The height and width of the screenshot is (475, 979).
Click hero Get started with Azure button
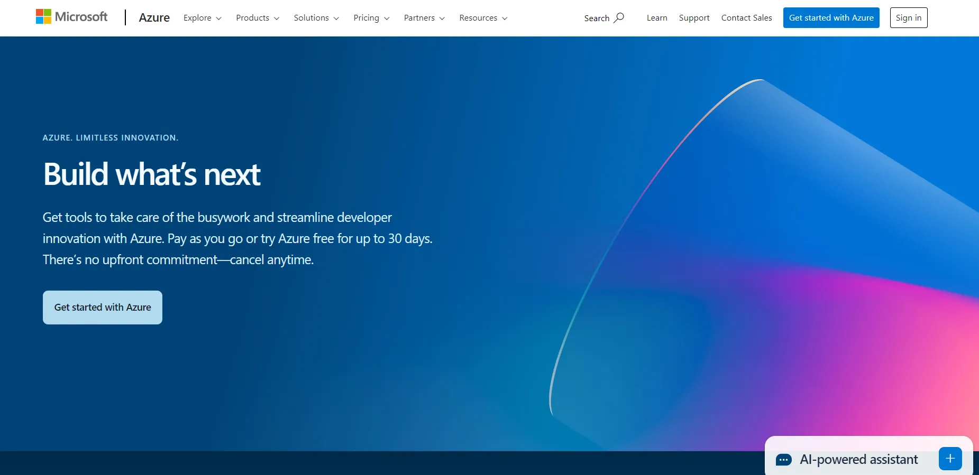tap(103, 308)
